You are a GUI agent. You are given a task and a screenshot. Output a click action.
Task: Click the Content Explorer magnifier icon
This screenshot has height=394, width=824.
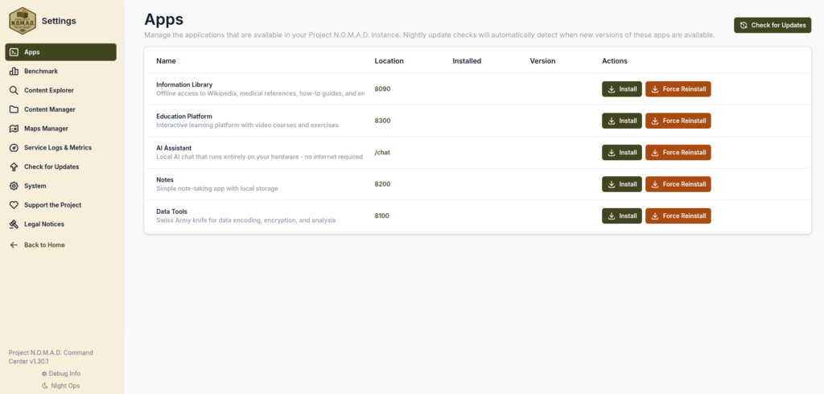[14, 90]
